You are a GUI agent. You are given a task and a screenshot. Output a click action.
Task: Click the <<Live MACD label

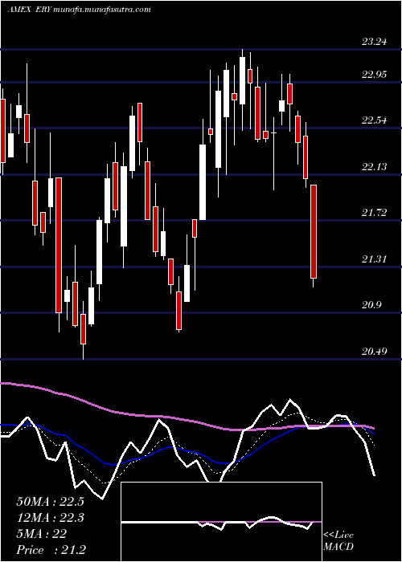coord(338,541)
